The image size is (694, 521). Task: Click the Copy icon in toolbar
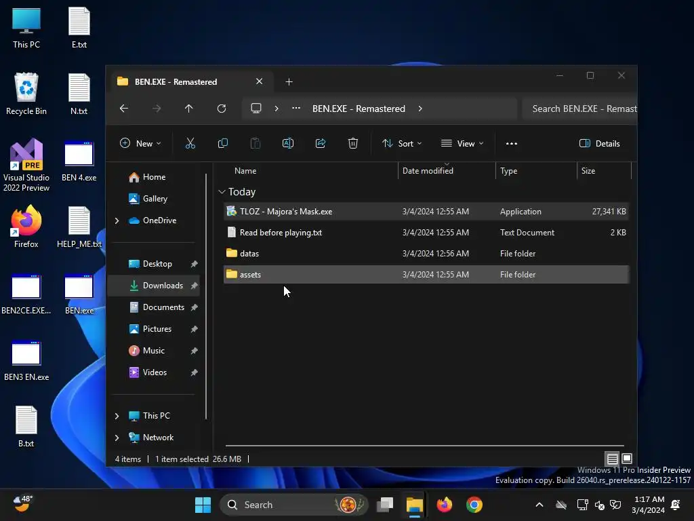[222, 143]
